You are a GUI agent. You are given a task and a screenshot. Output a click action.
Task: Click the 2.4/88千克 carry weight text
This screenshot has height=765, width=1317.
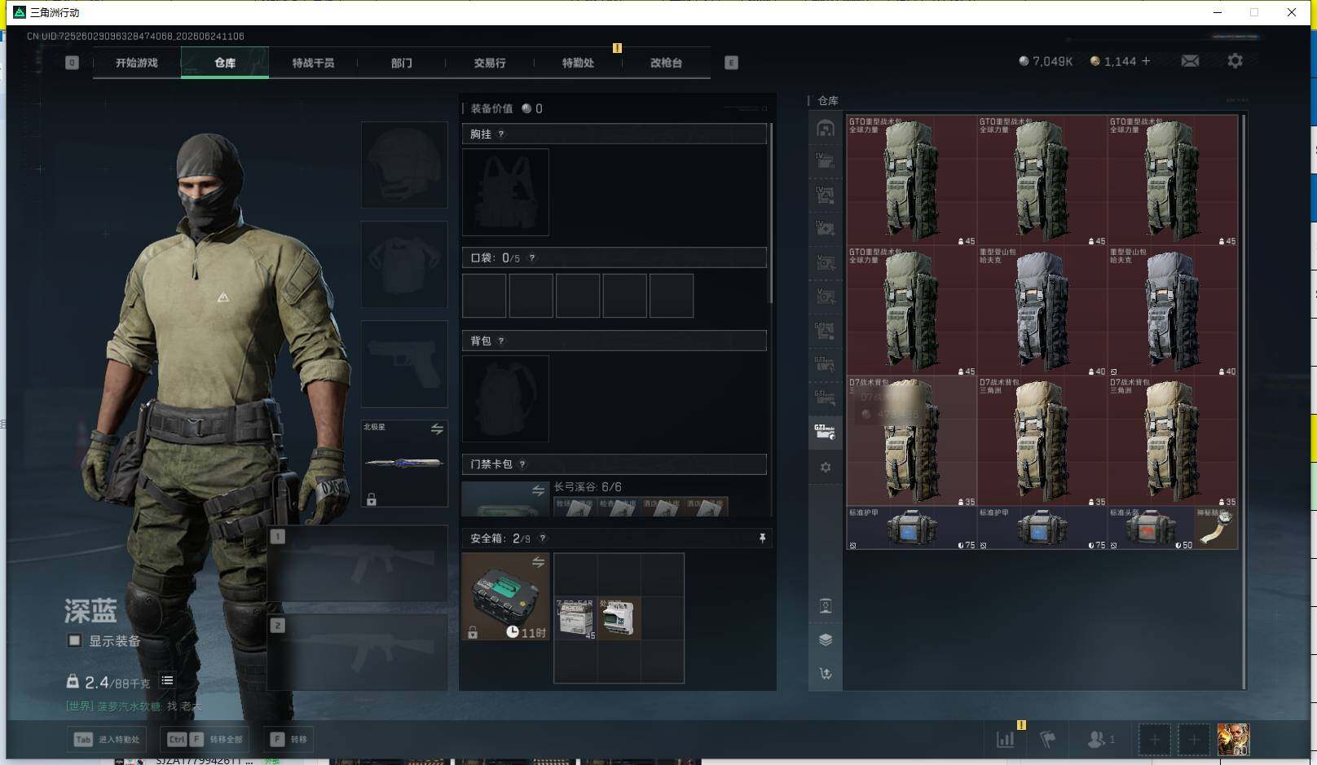pos(117,683)
